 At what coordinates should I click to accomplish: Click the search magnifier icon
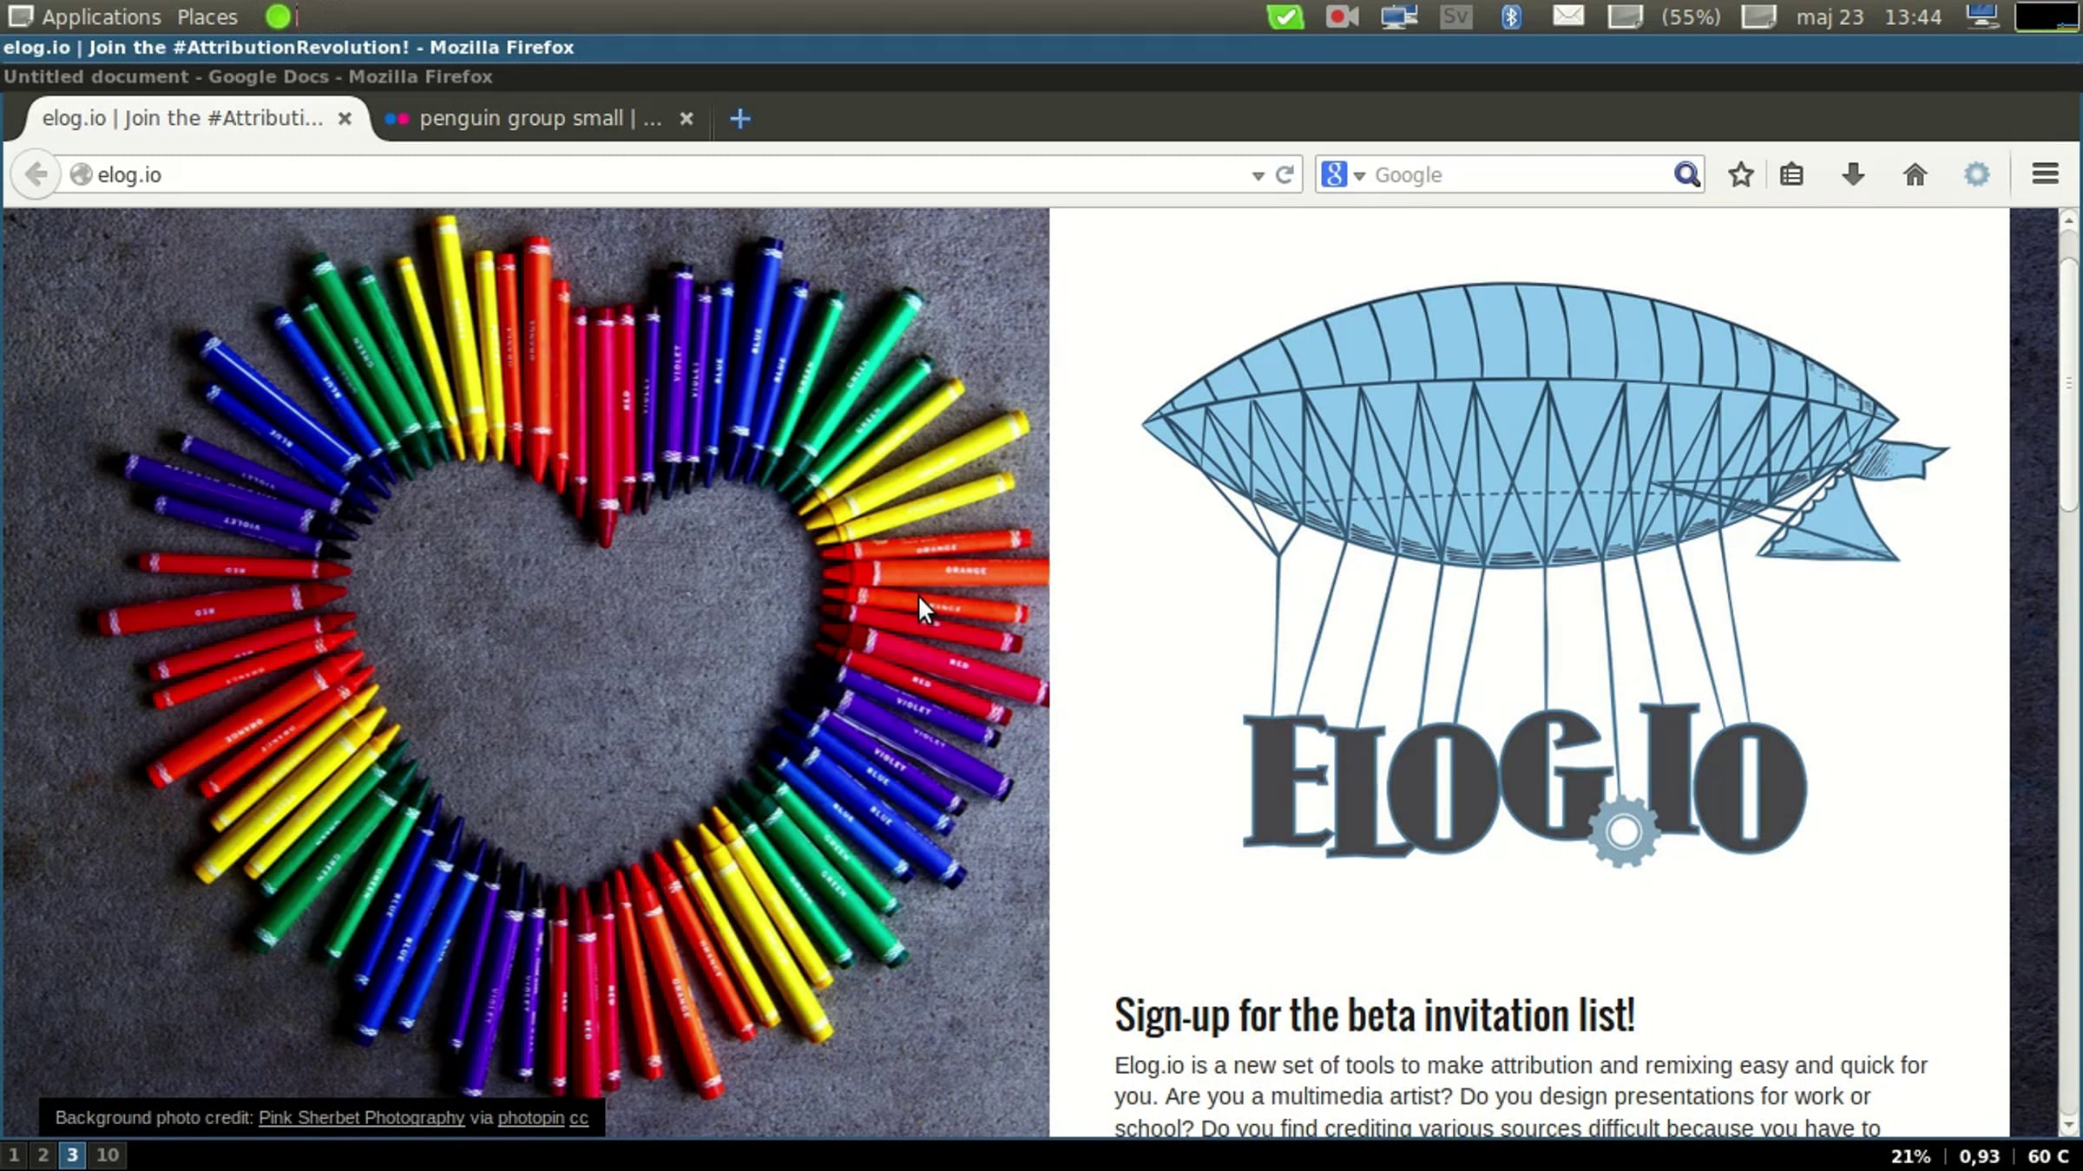pyautogui.click(x=1686, y=174)
